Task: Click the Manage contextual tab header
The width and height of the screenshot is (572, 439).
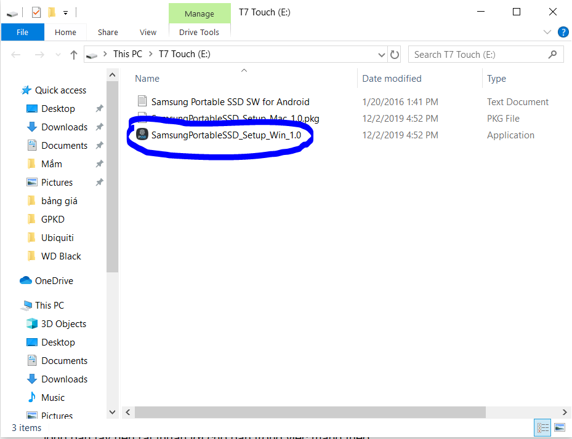Action: 199,14
